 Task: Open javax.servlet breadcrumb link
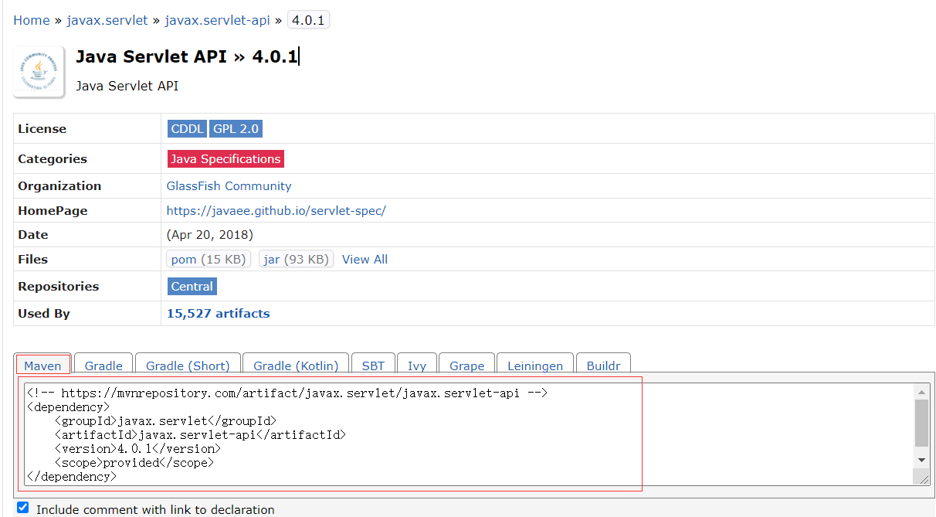pos(107,20)
